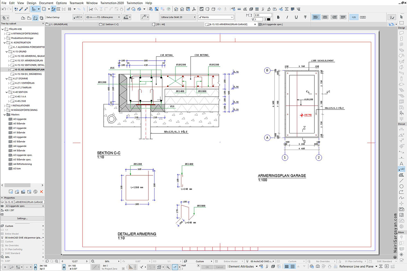Open the Design menu
The image size is (407, 271).
pyautogui.click(x=32, y=3)
